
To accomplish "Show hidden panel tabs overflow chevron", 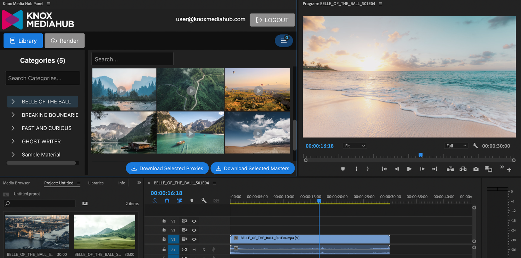I will point(139,183).
